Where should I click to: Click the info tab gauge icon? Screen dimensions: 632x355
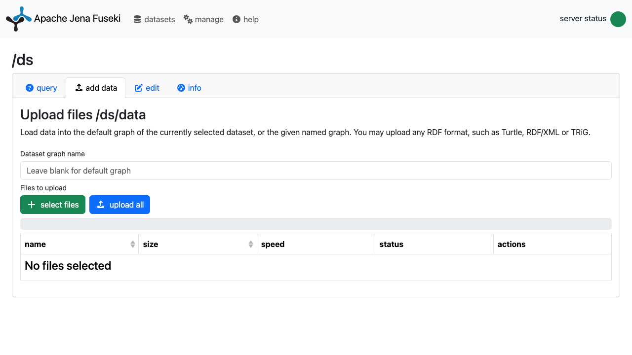181,88
